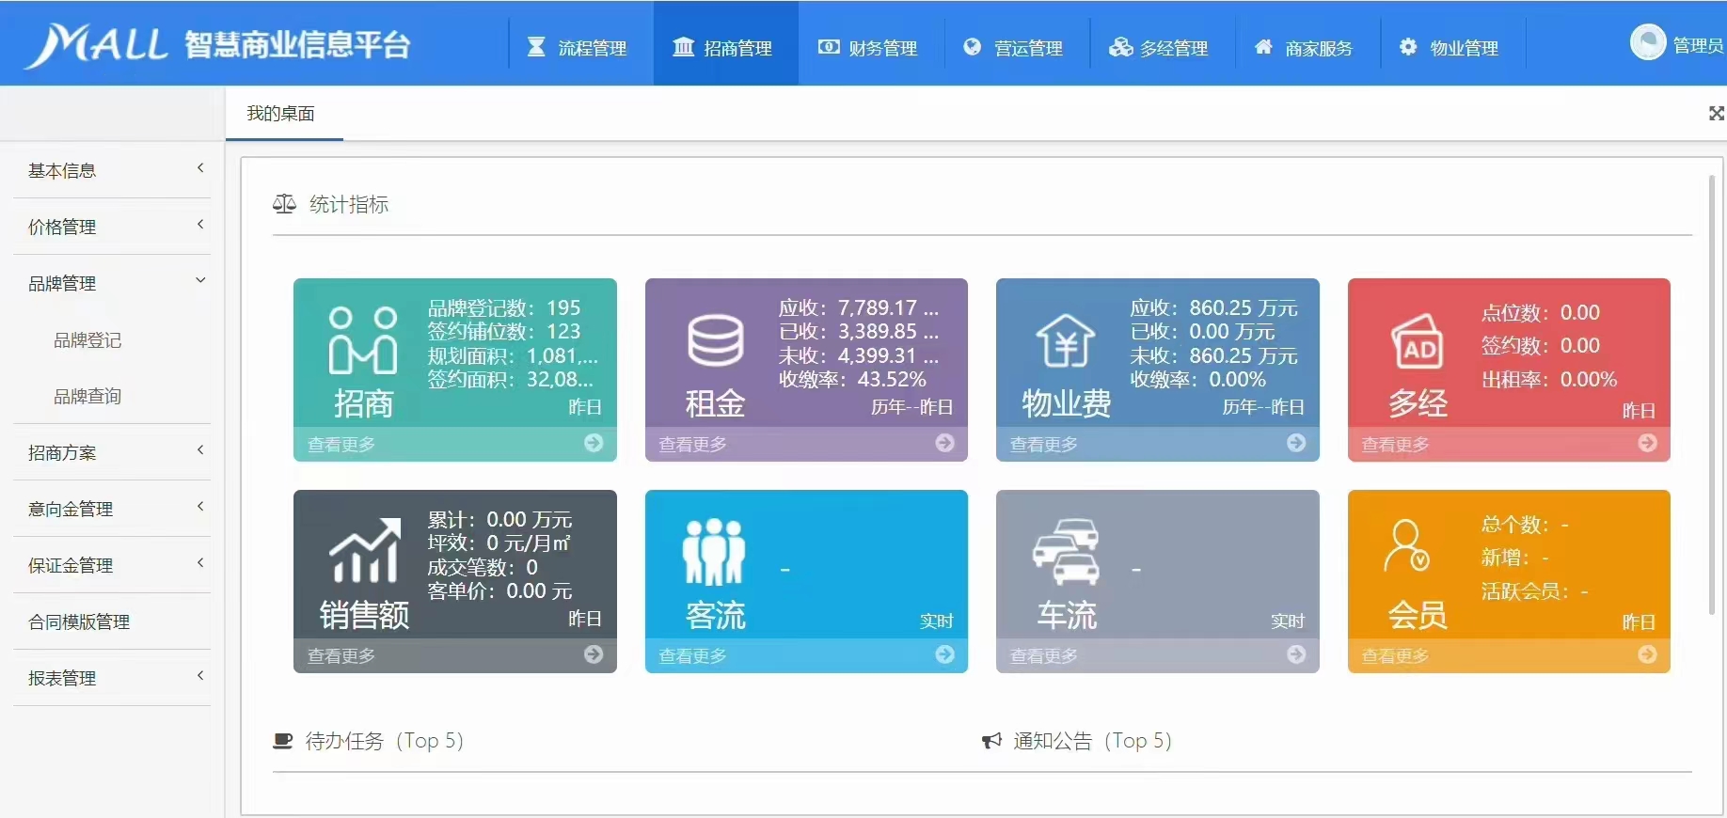Expand the 基本信息 sidebar section
Screen dimensions: 1727x818
pos(112,170)
